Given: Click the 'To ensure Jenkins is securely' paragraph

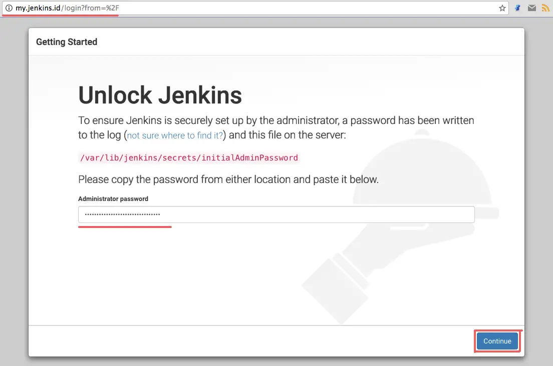Looking at the screenshot, I should click(x=276, y=127).
